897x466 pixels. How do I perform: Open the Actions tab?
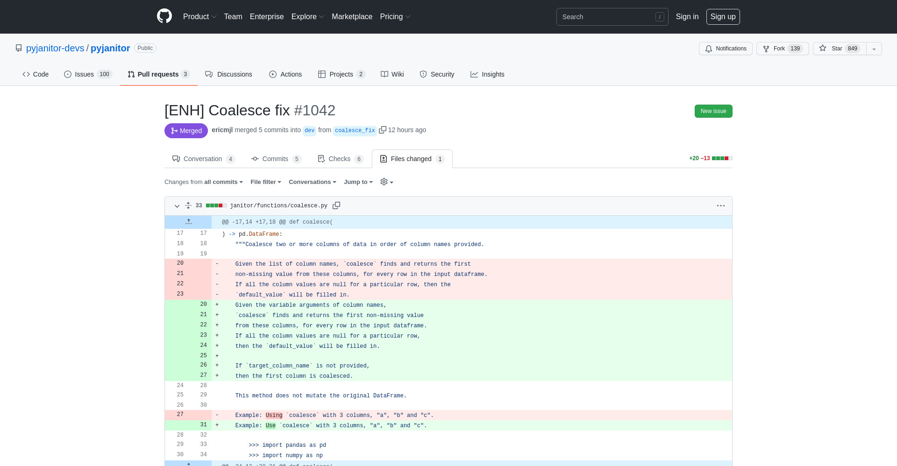click(x=285, y=74)
